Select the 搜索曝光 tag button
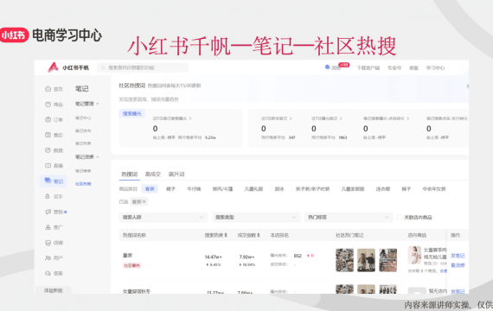Image resolution: width=493 pixels, height=311 pixels. [132, 113]
